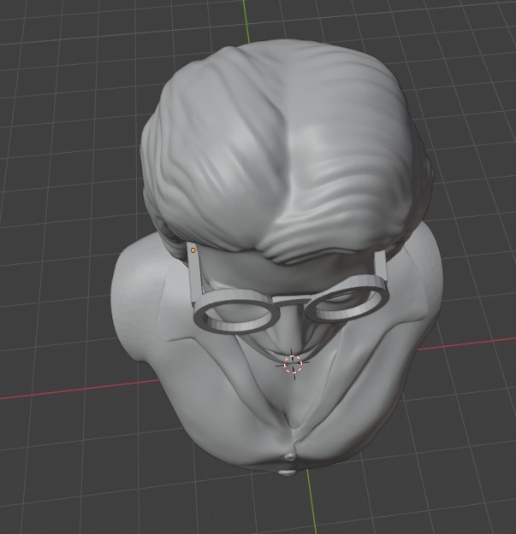Click the right temple arm of the glasses
Screen dimensions: 516x534
tap(381, 266)
